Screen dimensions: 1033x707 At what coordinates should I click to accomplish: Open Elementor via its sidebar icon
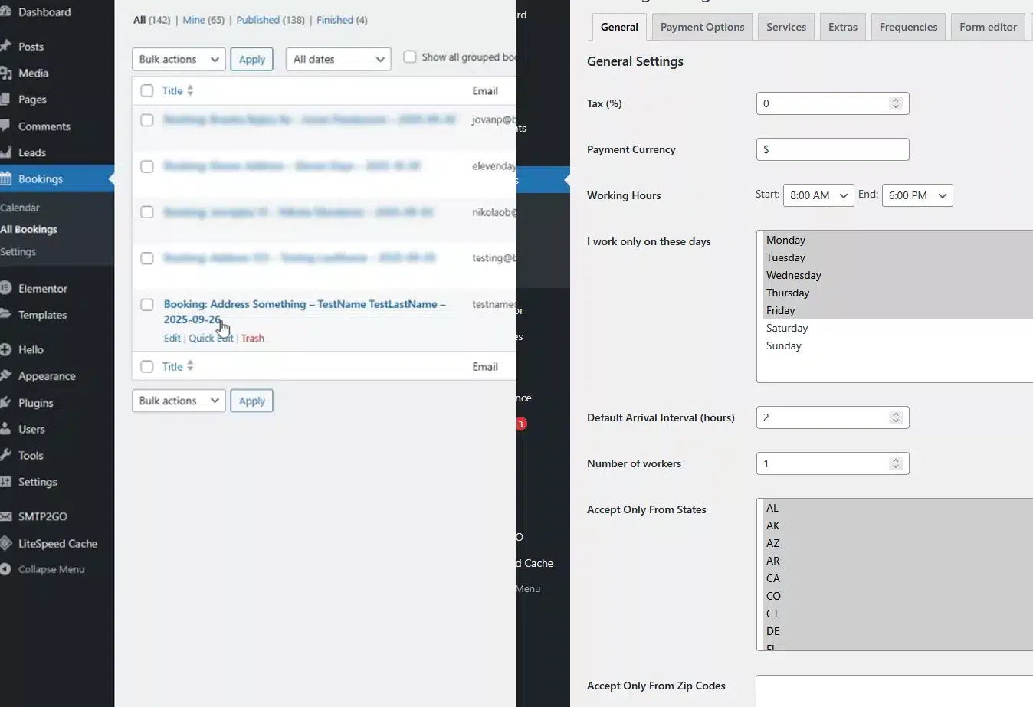[6, 289]
